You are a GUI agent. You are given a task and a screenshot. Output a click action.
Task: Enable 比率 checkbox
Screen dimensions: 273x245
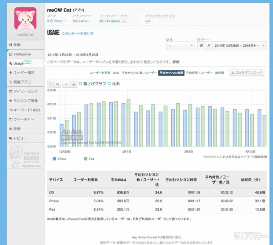pos(109,84)
